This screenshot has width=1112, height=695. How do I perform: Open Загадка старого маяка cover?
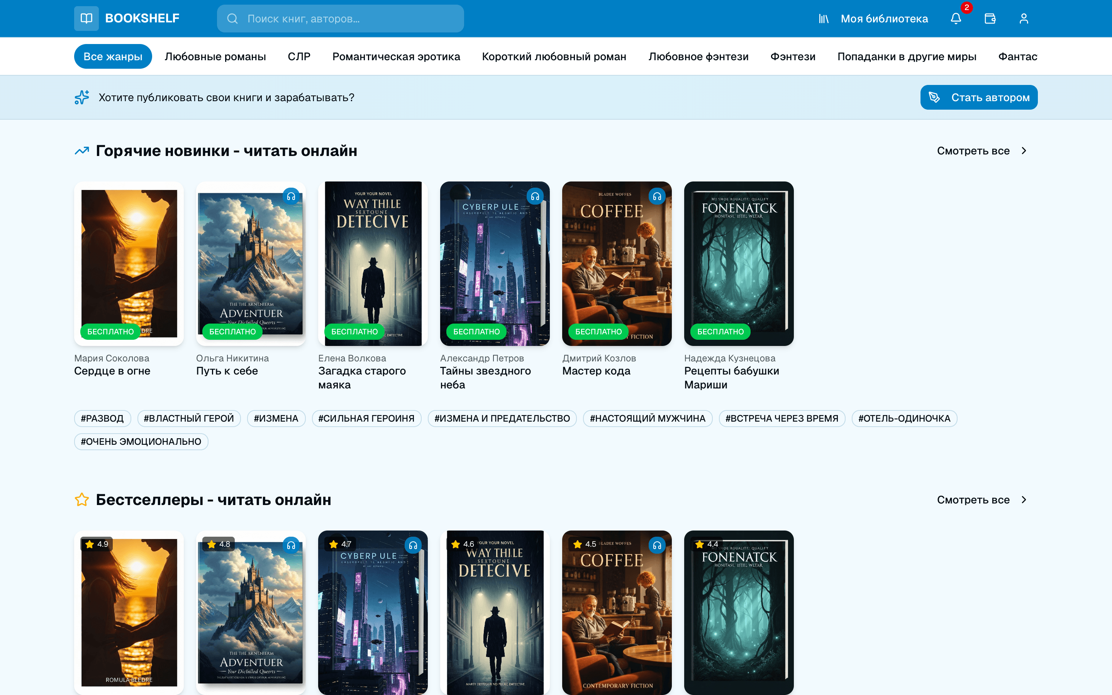click(x=373, y=263)
